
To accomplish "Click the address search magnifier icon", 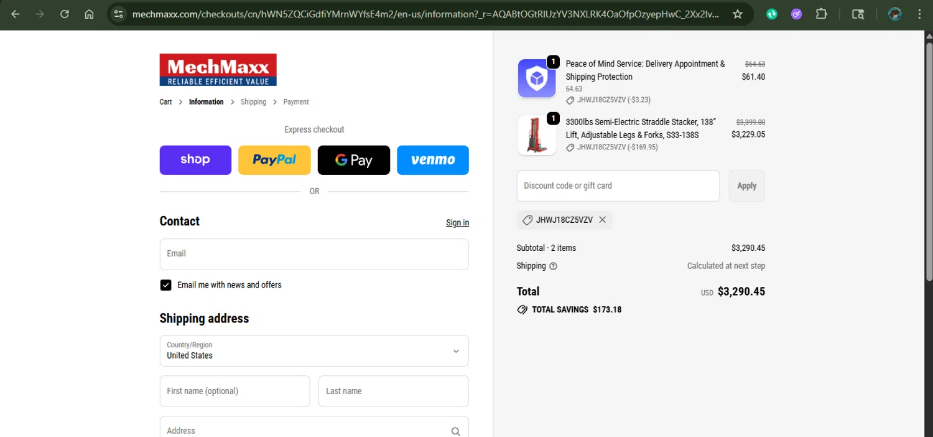I will pyautogui.click(x=456, y=431).
